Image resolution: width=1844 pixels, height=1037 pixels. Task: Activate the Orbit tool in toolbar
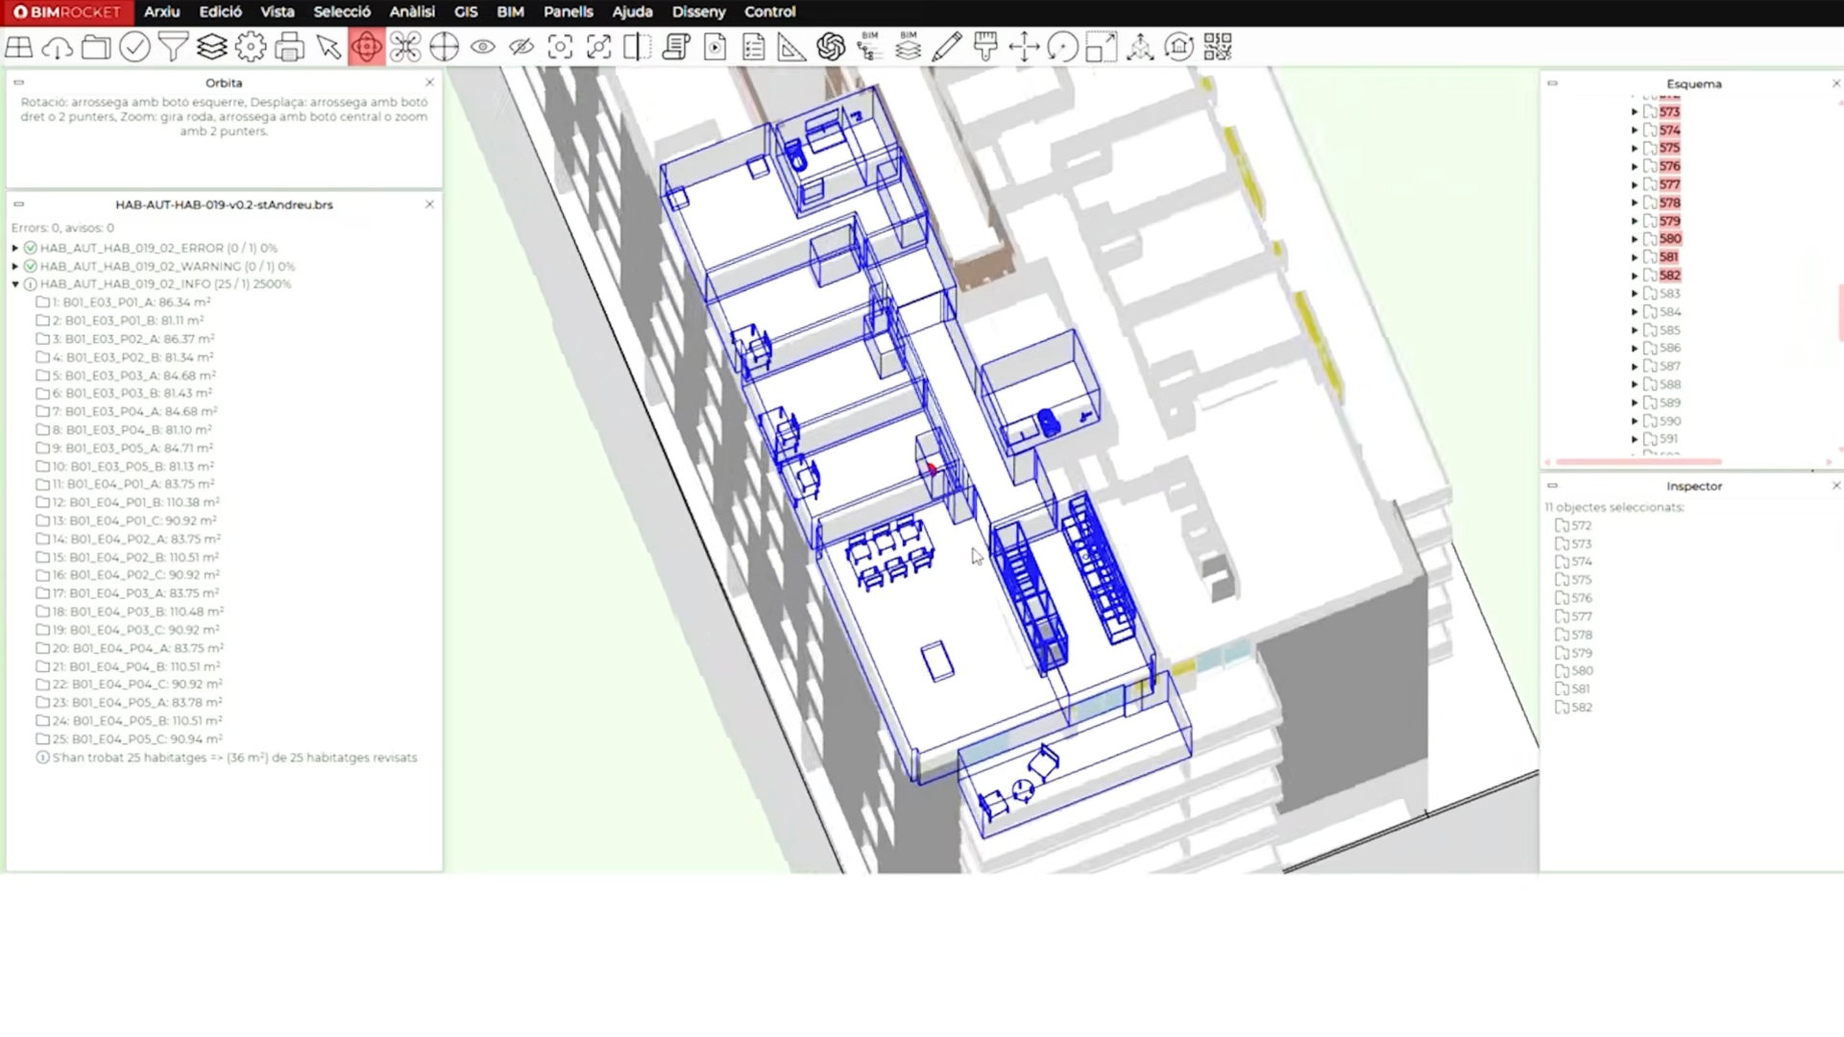(x=366, y=47)
